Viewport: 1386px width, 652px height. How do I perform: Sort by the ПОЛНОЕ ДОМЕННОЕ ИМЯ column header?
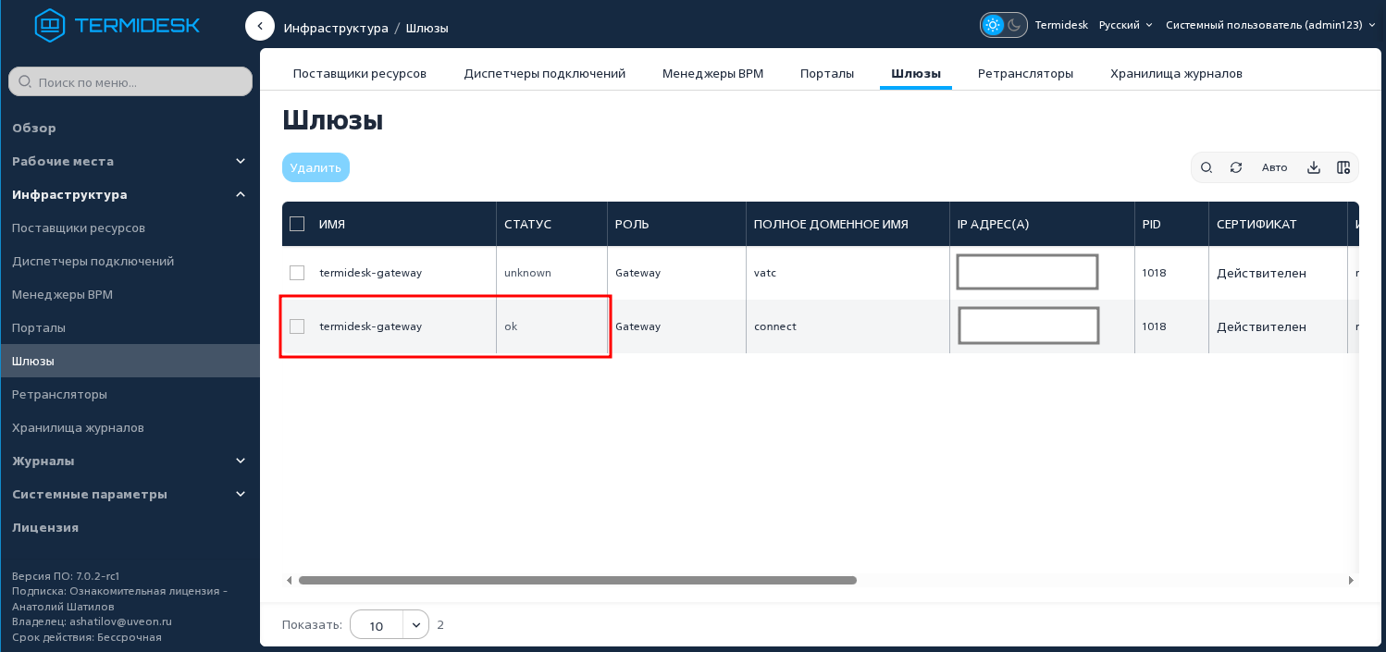831,224
